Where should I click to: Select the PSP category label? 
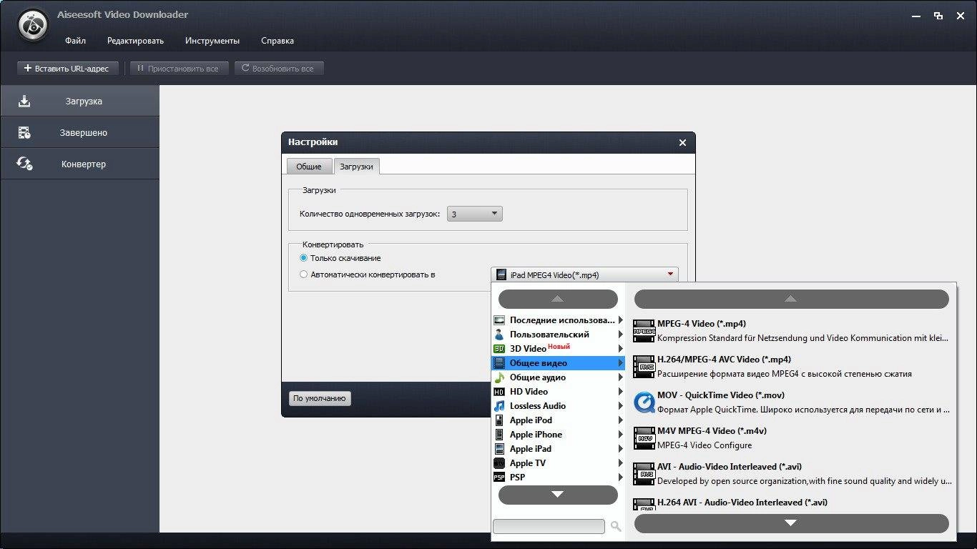pyautogui.click(x=517, y=478)
